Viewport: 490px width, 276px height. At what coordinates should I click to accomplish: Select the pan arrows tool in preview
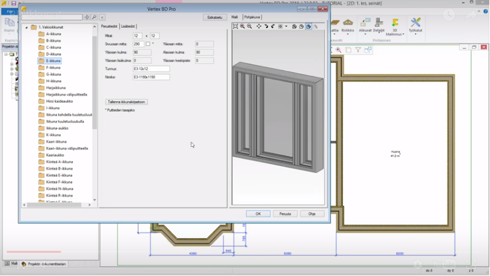click(x=258, y=26)
